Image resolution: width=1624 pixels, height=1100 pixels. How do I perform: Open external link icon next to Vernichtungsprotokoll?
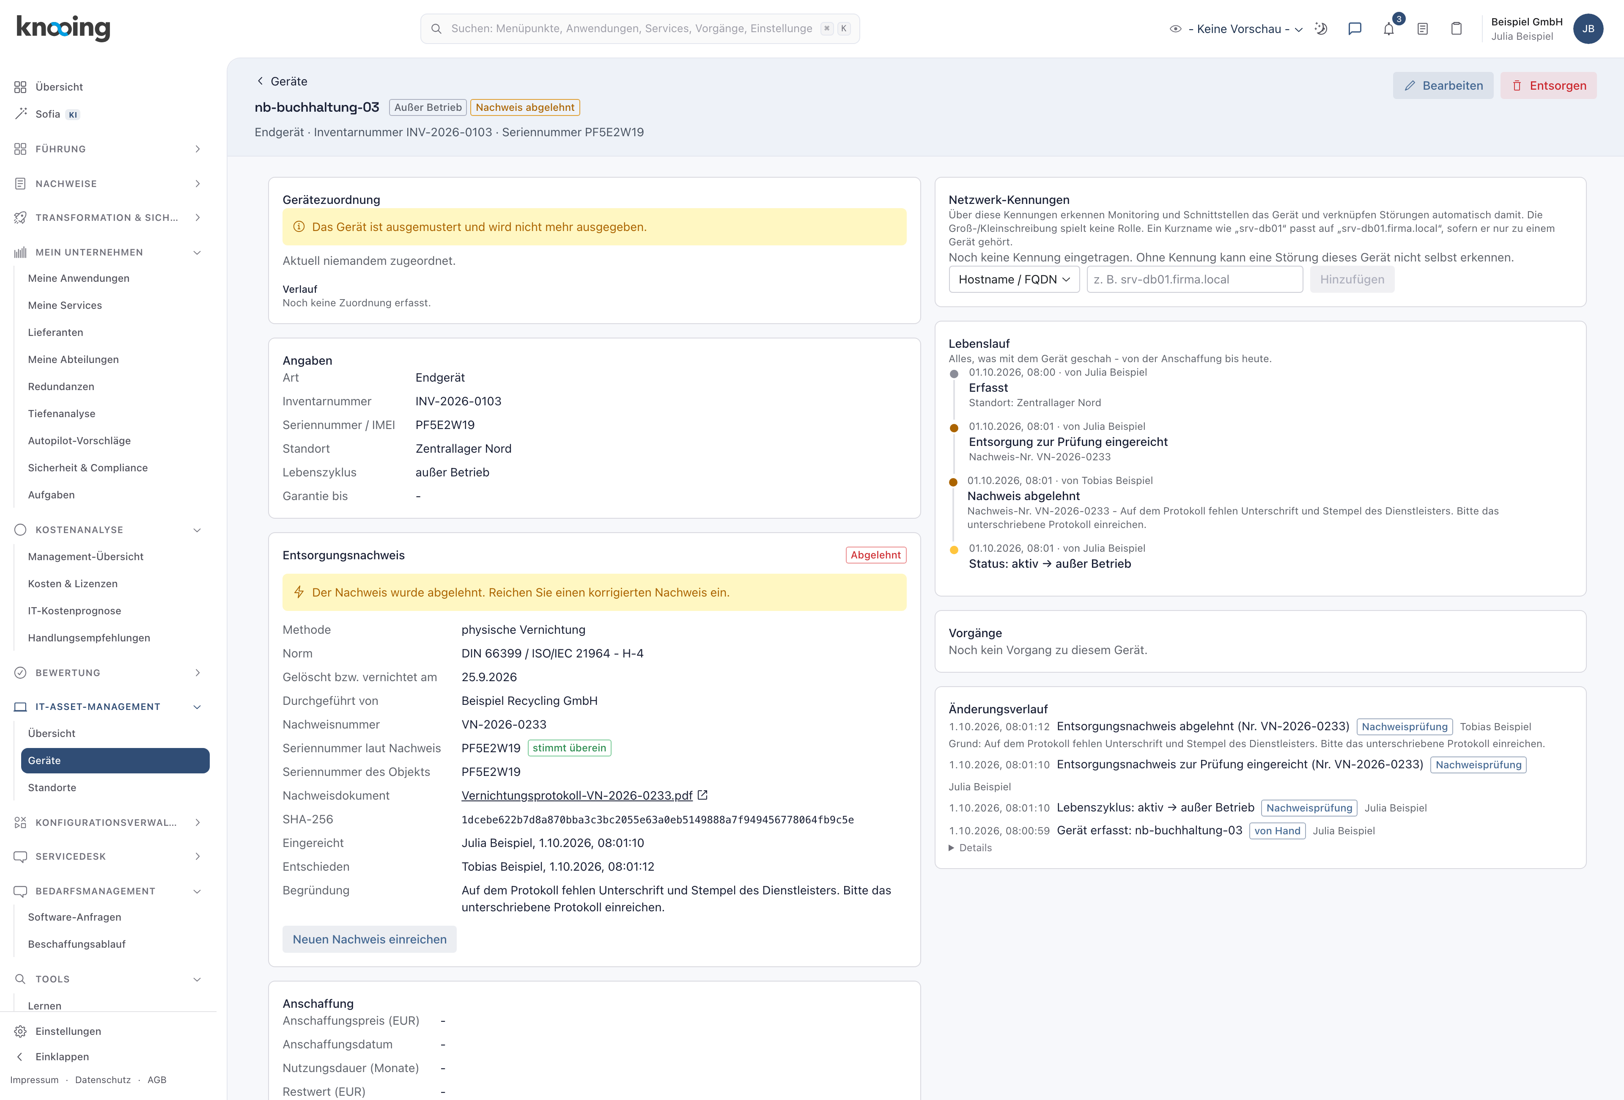pyautogui.click(x=702, y=795)
